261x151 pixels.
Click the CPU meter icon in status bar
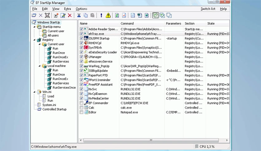pos(197,146)
